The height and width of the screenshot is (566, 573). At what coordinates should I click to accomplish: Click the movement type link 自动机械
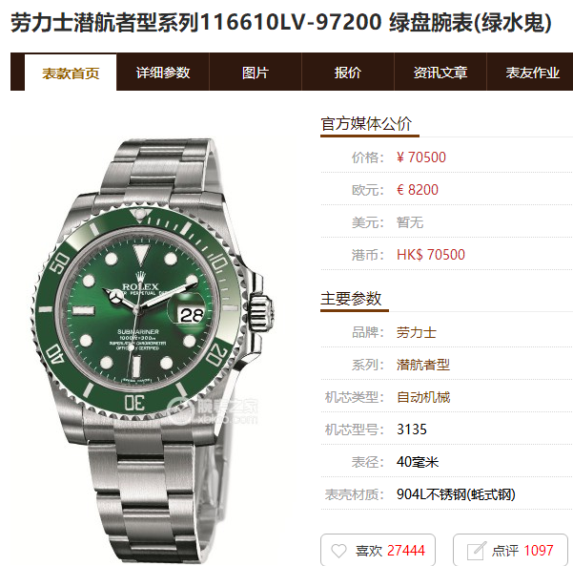[x=423, y=397]
